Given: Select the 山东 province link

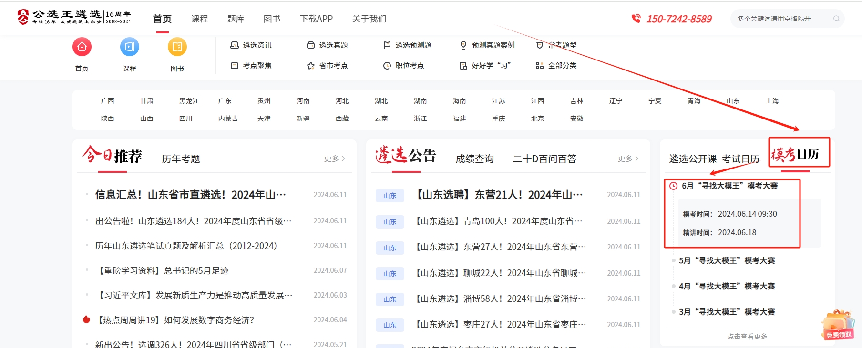Looking at the screenshot, I should click(733, 101).
